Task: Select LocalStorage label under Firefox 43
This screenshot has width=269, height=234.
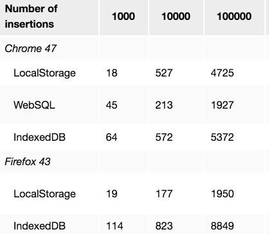Action: coord(44,194)
